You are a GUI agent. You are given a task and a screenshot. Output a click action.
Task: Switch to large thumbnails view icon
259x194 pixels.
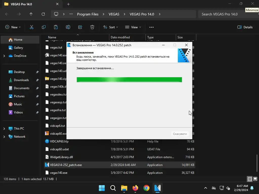pos(255,179)
